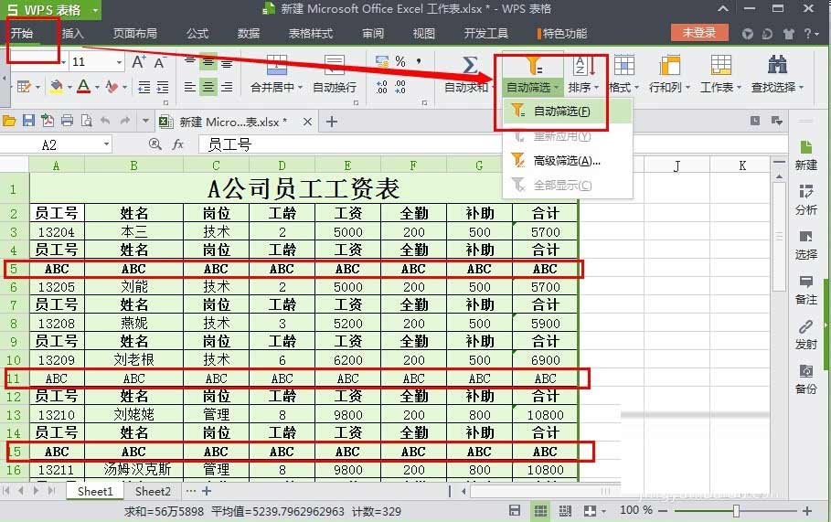Toggle middle vertical alignment
The image size is (831, 522).
(x=208, y=62)
